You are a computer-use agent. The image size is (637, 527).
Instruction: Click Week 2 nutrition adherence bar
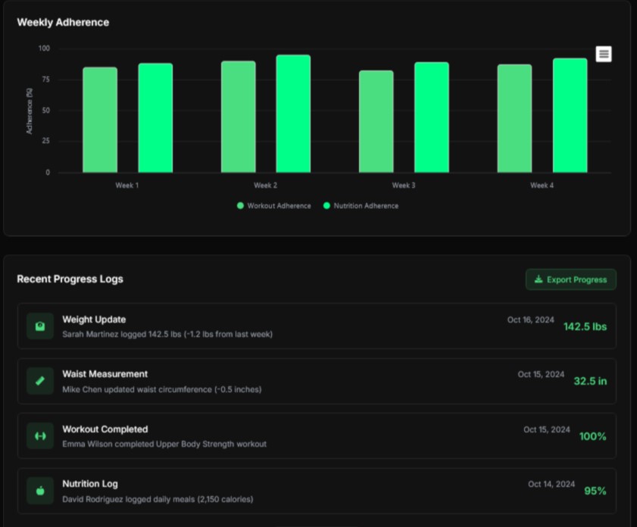pyautogui.click(x=293, y=114)
